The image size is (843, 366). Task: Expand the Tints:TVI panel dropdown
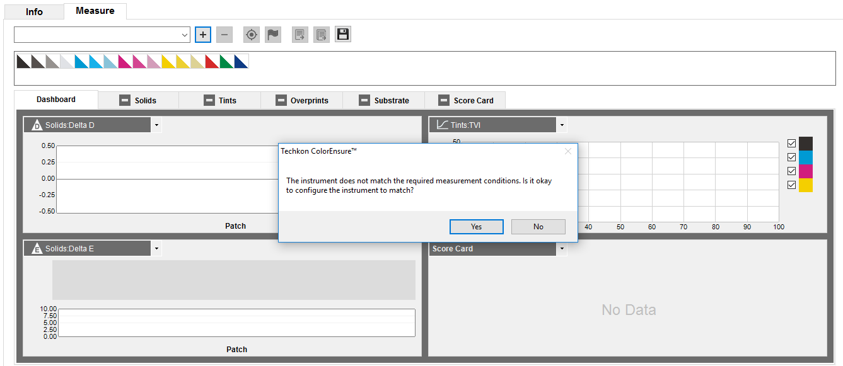point(561,125)
